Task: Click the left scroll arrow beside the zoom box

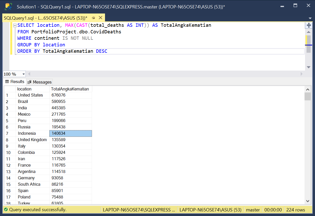Action: (x=29, y=74)
